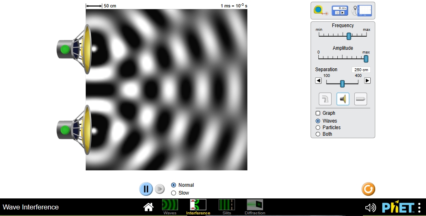Switch to the Waves screen
Screen dimensions: 426x216
tap(170, 207)
